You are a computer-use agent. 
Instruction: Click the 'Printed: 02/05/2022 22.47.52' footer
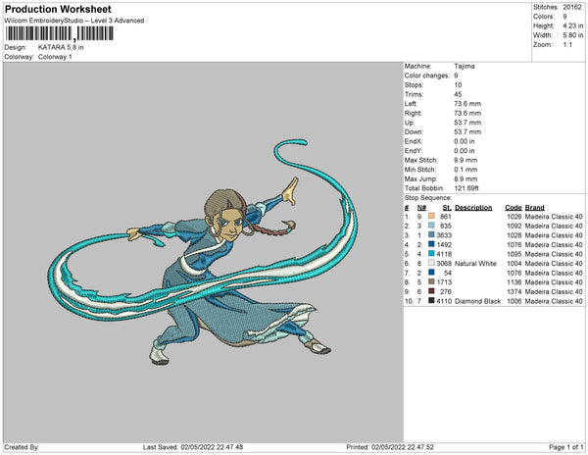tap(390, 447)
